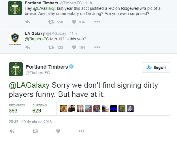
Task: Open Portland Timbers avatar on main tweet
Action: pyautogui.click(x=16, y=69)
